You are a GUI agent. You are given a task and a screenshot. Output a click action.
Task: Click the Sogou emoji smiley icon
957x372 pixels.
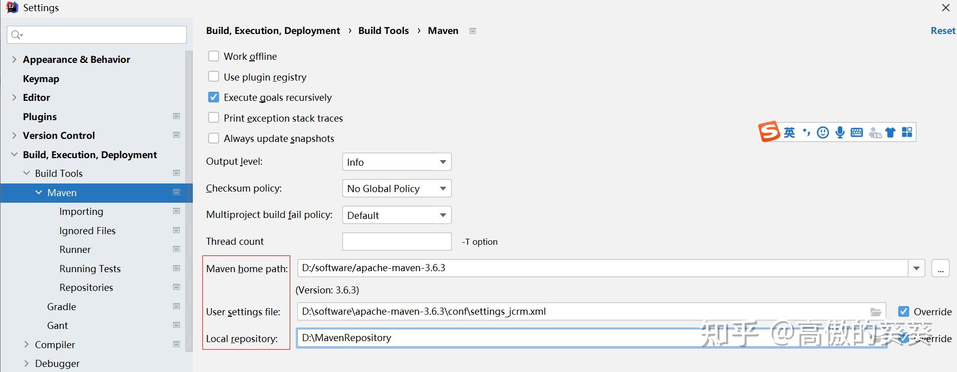click(823, 132)
